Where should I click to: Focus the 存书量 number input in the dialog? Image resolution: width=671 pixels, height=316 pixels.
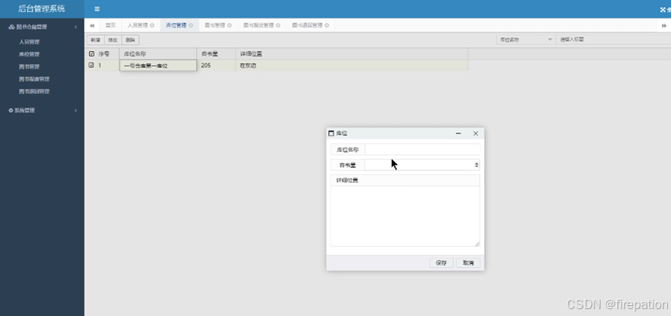(419, 165)
